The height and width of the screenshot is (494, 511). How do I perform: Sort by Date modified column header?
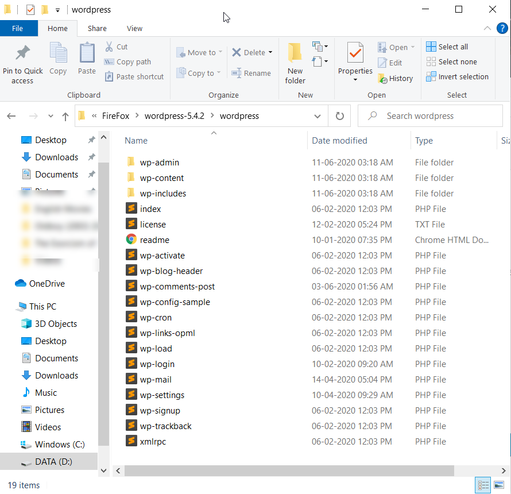pyautogui.click(x=339, y=141)
